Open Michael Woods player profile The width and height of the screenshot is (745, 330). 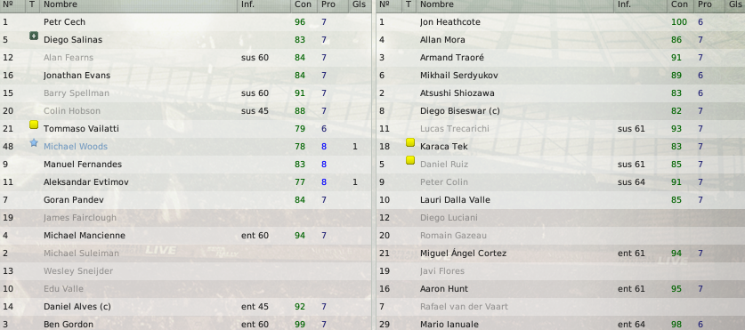tap(76, 147)
